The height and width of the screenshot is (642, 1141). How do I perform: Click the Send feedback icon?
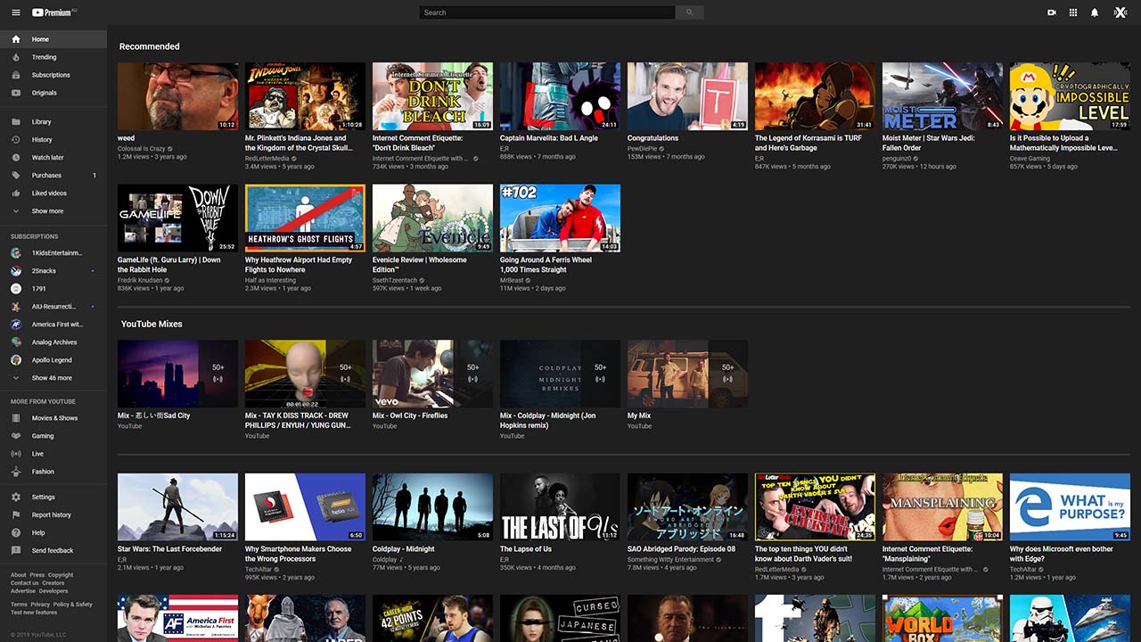pyautogui.click(x=16, y=550)
